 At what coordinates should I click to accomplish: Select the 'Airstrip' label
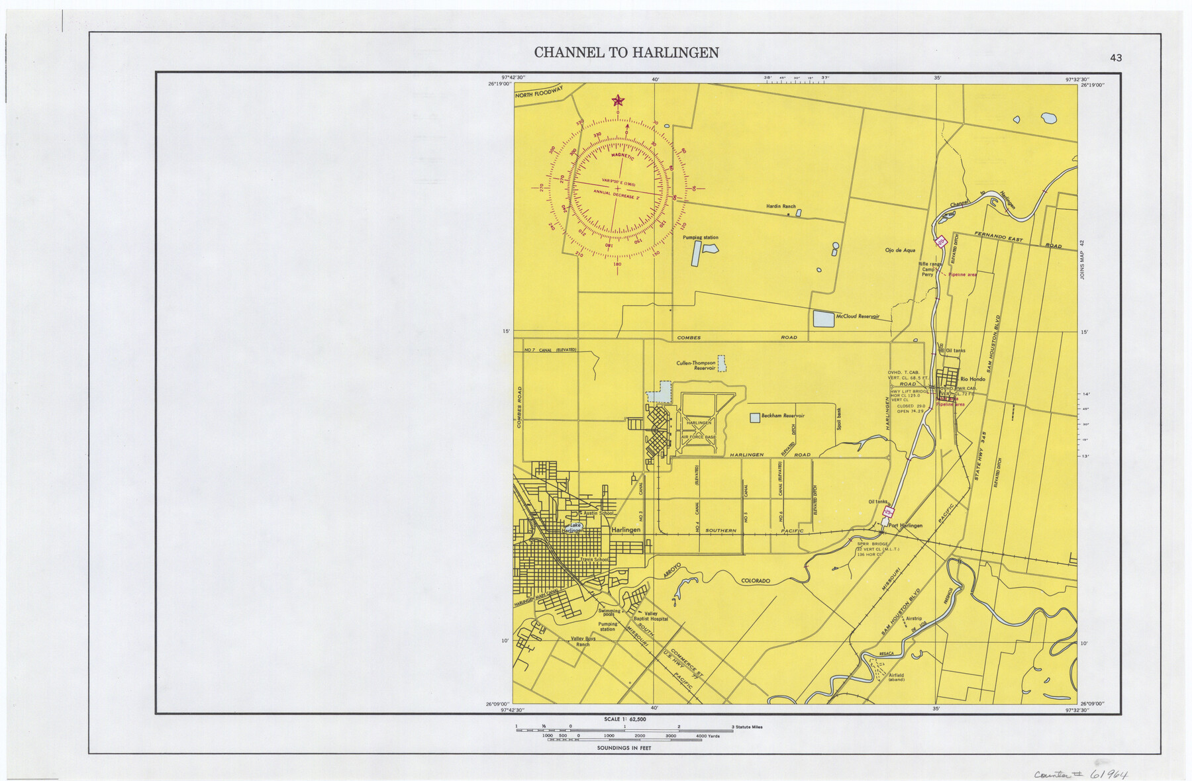pyautogui.click(x=913, y=619)
